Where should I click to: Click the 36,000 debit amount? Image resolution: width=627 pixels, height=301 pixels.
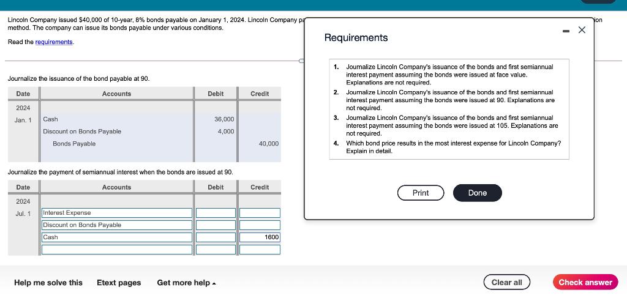224,119
